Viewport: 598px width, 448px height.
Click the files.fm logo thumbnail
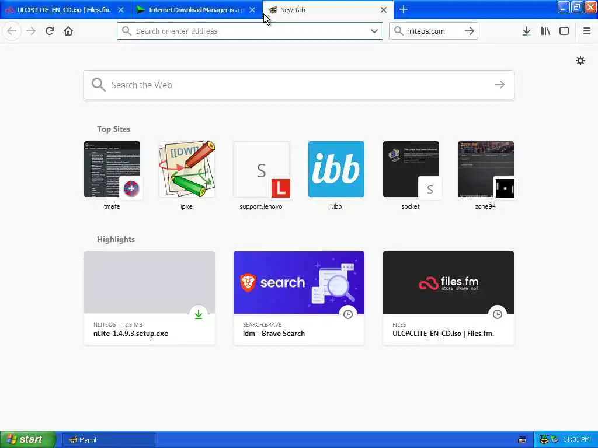coord(448,283)
